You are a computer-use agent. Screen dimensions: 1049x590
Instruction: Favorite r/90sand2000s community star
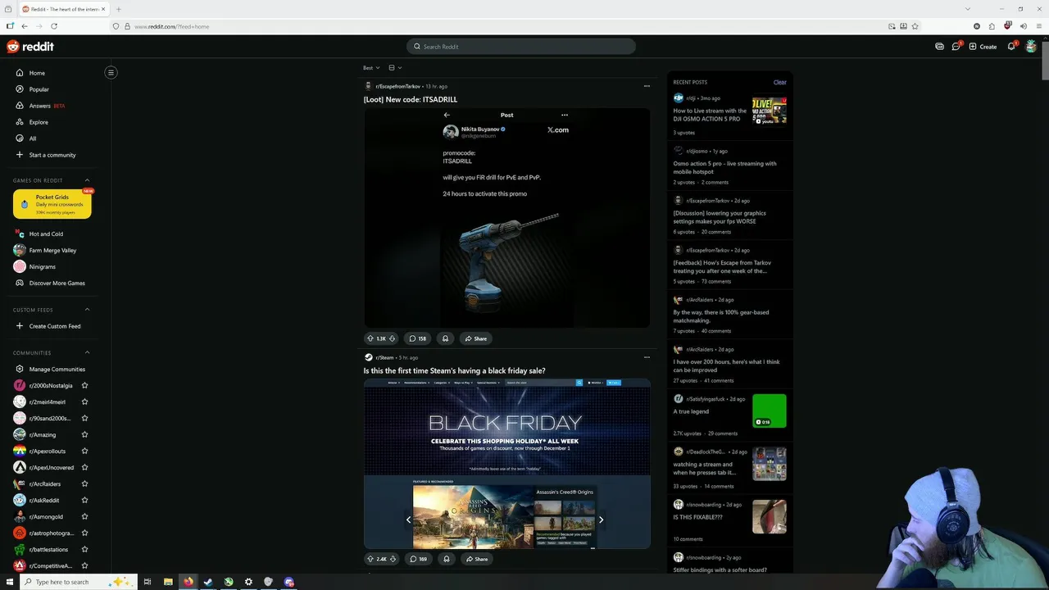(84, 418)
